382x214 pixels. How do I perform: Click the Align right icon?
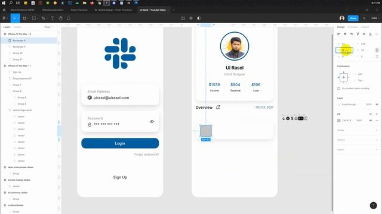(352, 34)
